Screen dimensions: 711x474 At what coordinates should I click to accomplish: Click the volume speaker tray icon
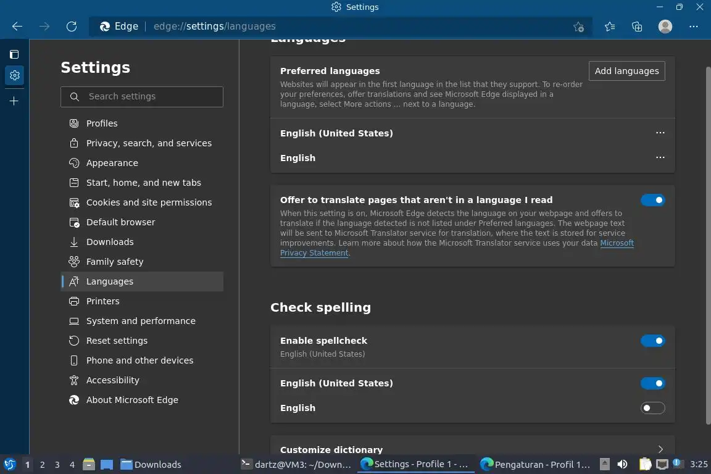tap(622, 464)
